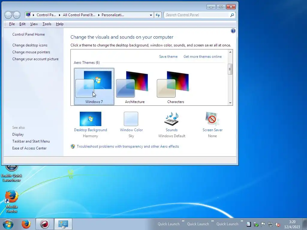Click the Control Panel taskbar button

pos(63,224)
